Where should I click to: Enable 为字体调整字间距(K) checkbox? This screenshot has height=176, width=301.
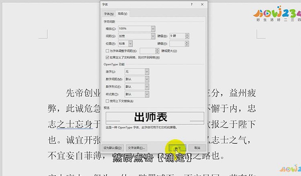coord(107,51)
